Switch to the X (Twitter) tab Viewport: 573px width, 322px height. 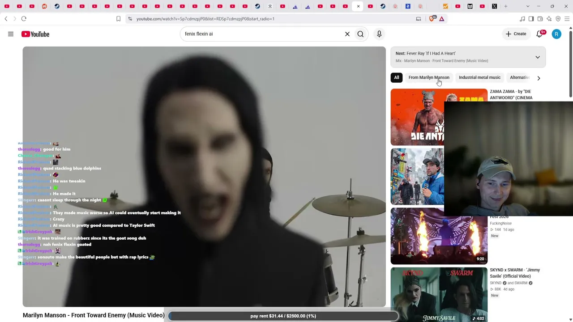click(494, 6)
